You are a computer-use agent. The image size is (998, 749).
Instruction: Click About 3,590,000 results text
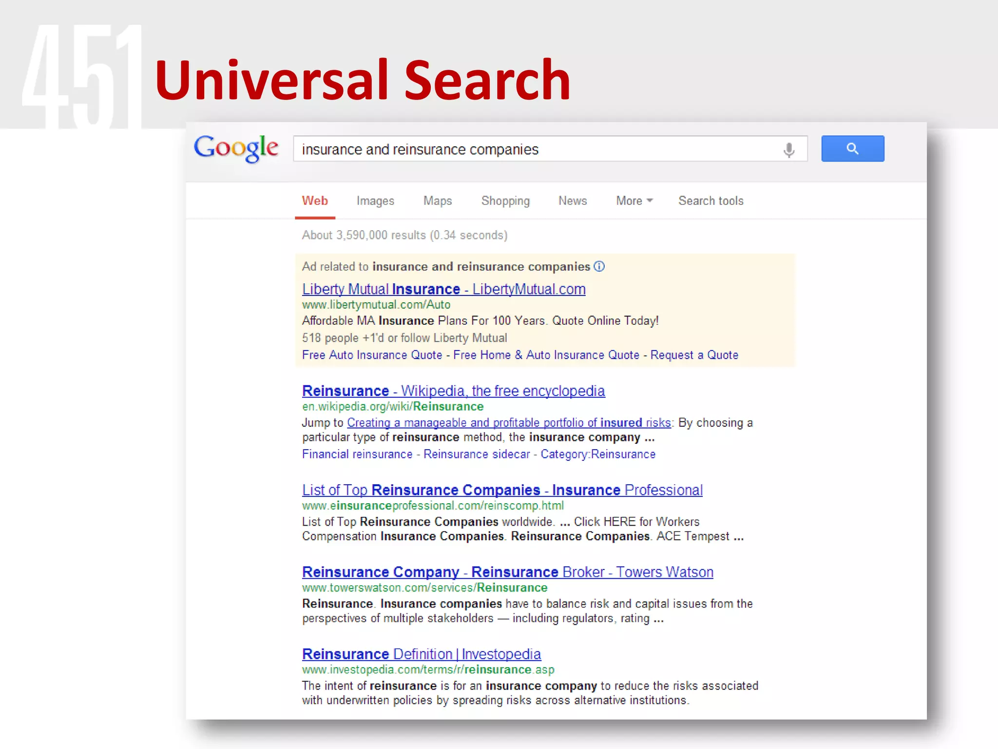(x=404, y=235)
